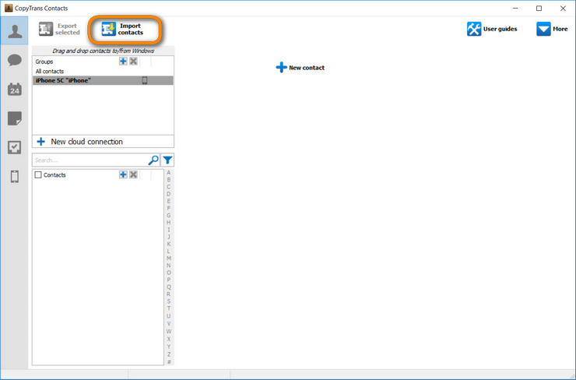Delete group using X icon in Groups

133,62
